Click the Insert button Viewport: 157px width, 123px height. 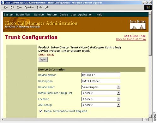(x=43, y=60)
